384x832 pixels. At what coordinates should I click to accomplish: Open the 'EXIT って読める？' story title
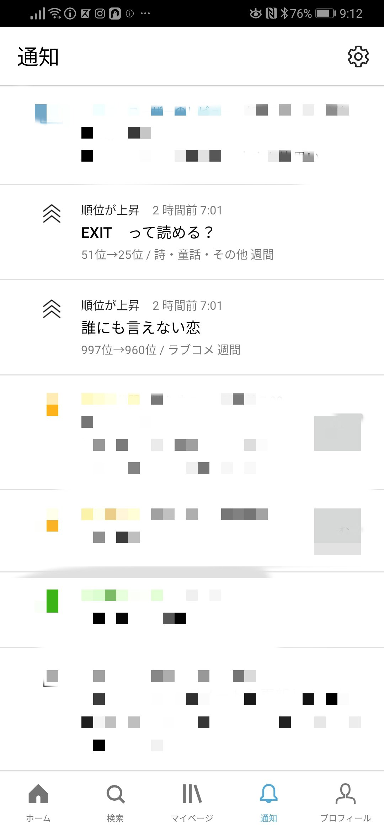point(147,233)
